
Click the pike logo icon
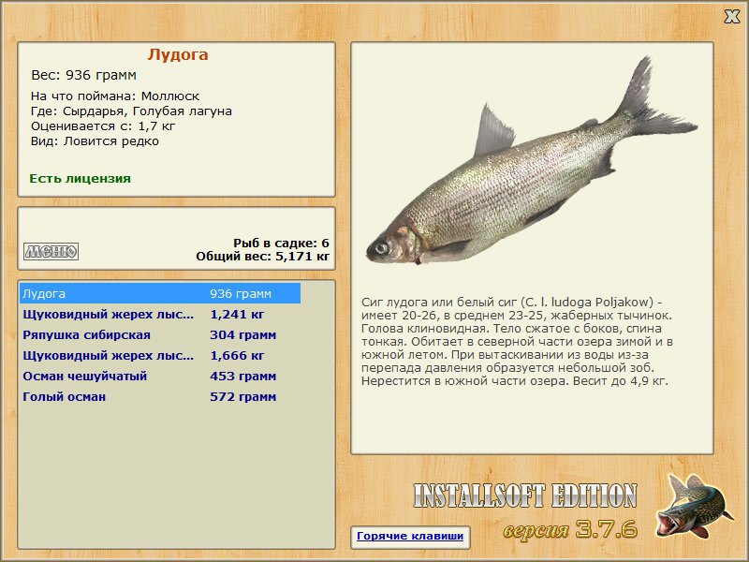pos(693,507)
